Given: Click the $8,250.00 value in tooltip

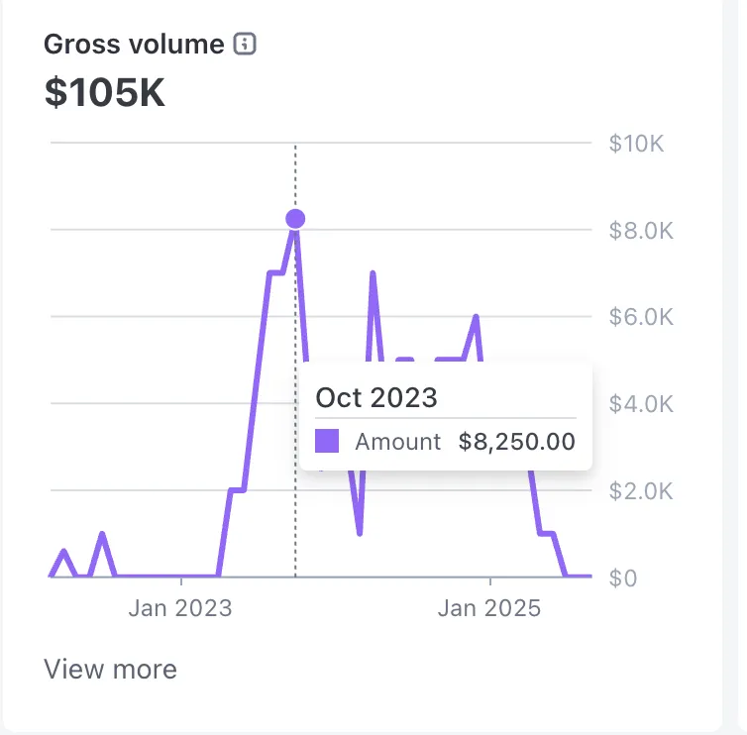Looking at the screenshot, I should coord(516,442).
